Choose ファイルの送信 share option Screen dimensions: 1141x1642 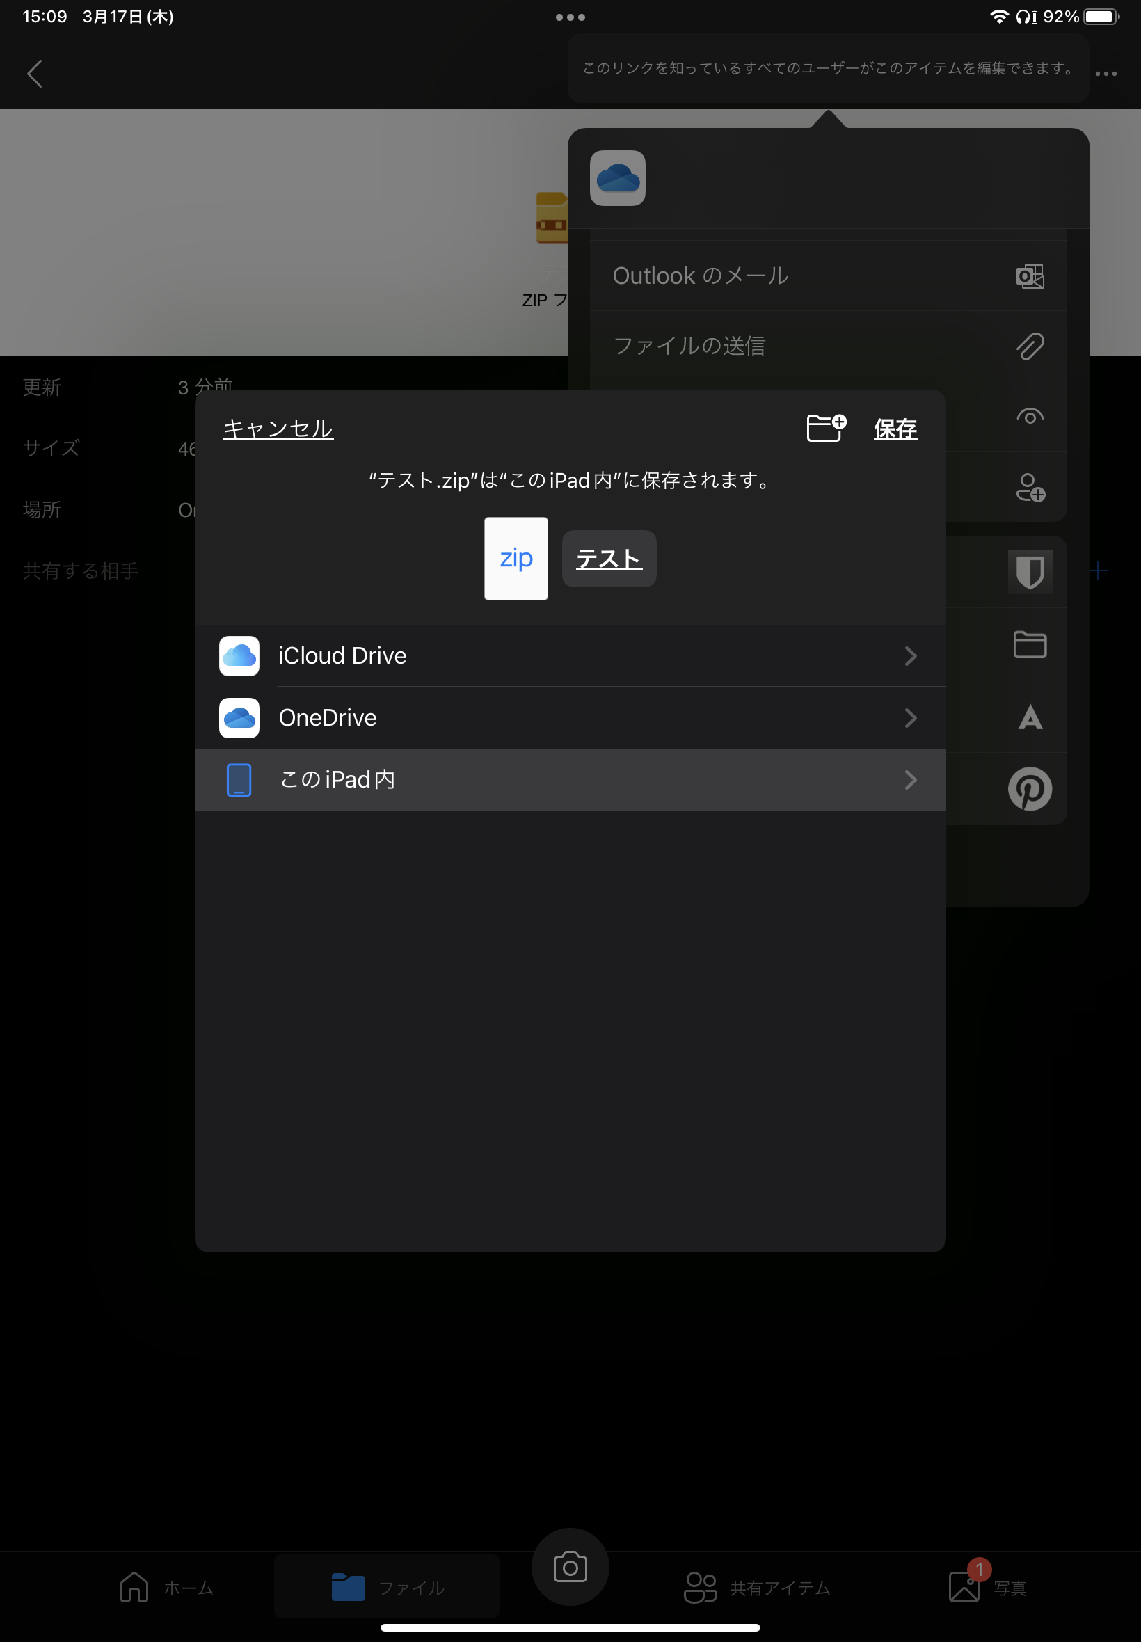[828, 346]
